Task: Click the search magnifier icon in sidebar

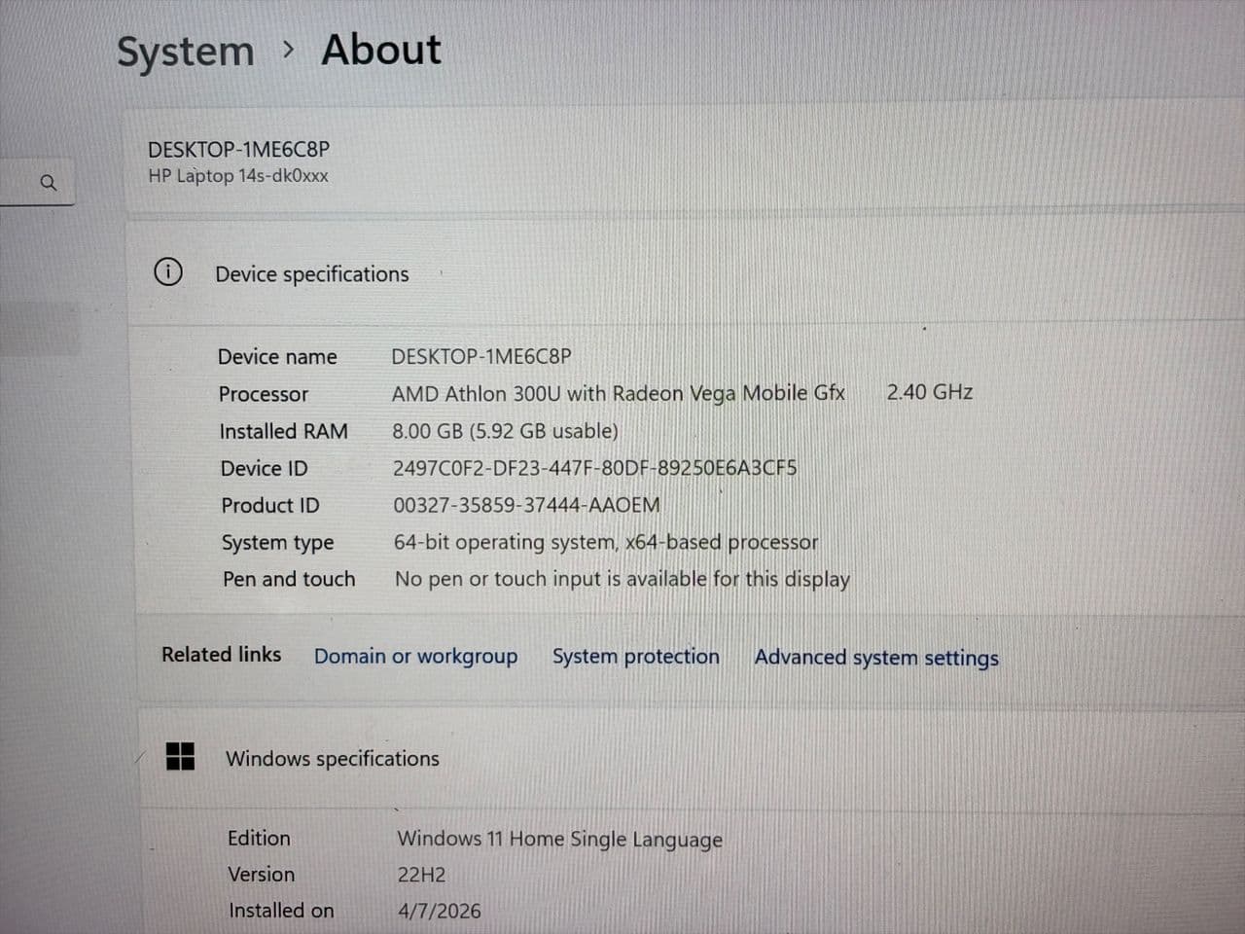Action: (x=48, y=182)
